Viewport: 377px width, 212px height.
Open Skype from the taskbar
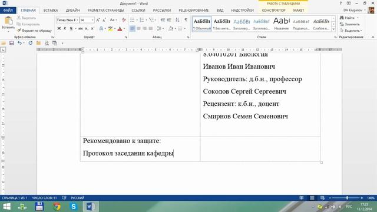[74, 207]
